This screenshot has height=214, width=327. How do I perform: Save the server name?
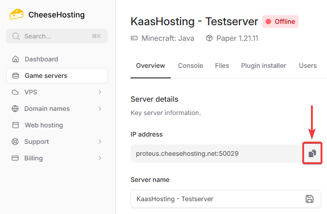(x=310, y=199)
